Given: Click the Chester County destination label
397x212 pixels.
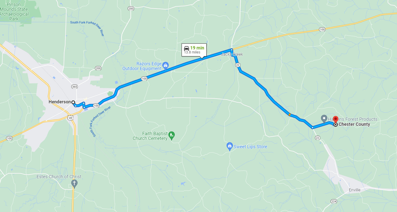Looking at the screenshot, I should coord(354,124).
